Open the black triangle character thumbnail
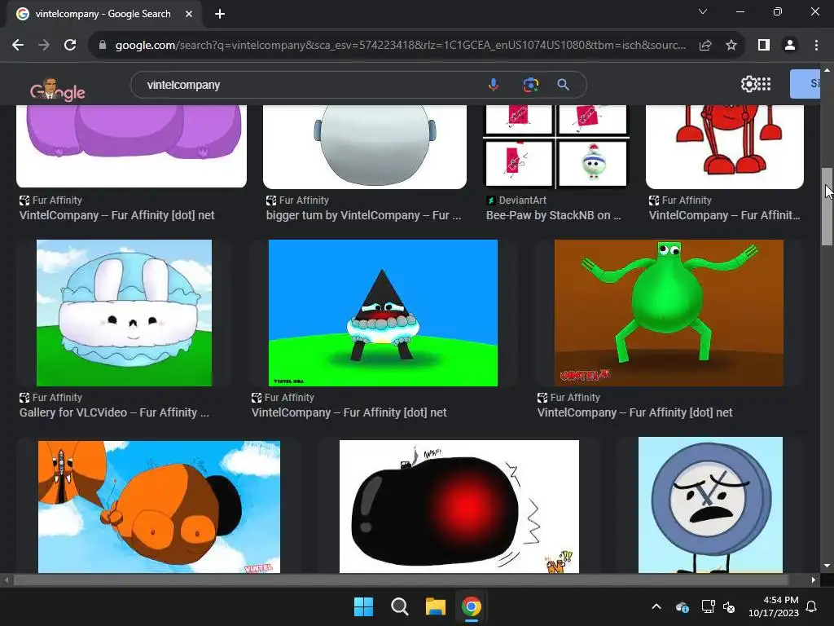This screenshot has height=626, width=834. coord(383,313)
